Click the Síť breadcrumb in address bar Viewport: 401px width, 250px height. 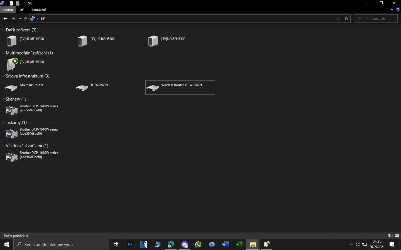(43, 19)
